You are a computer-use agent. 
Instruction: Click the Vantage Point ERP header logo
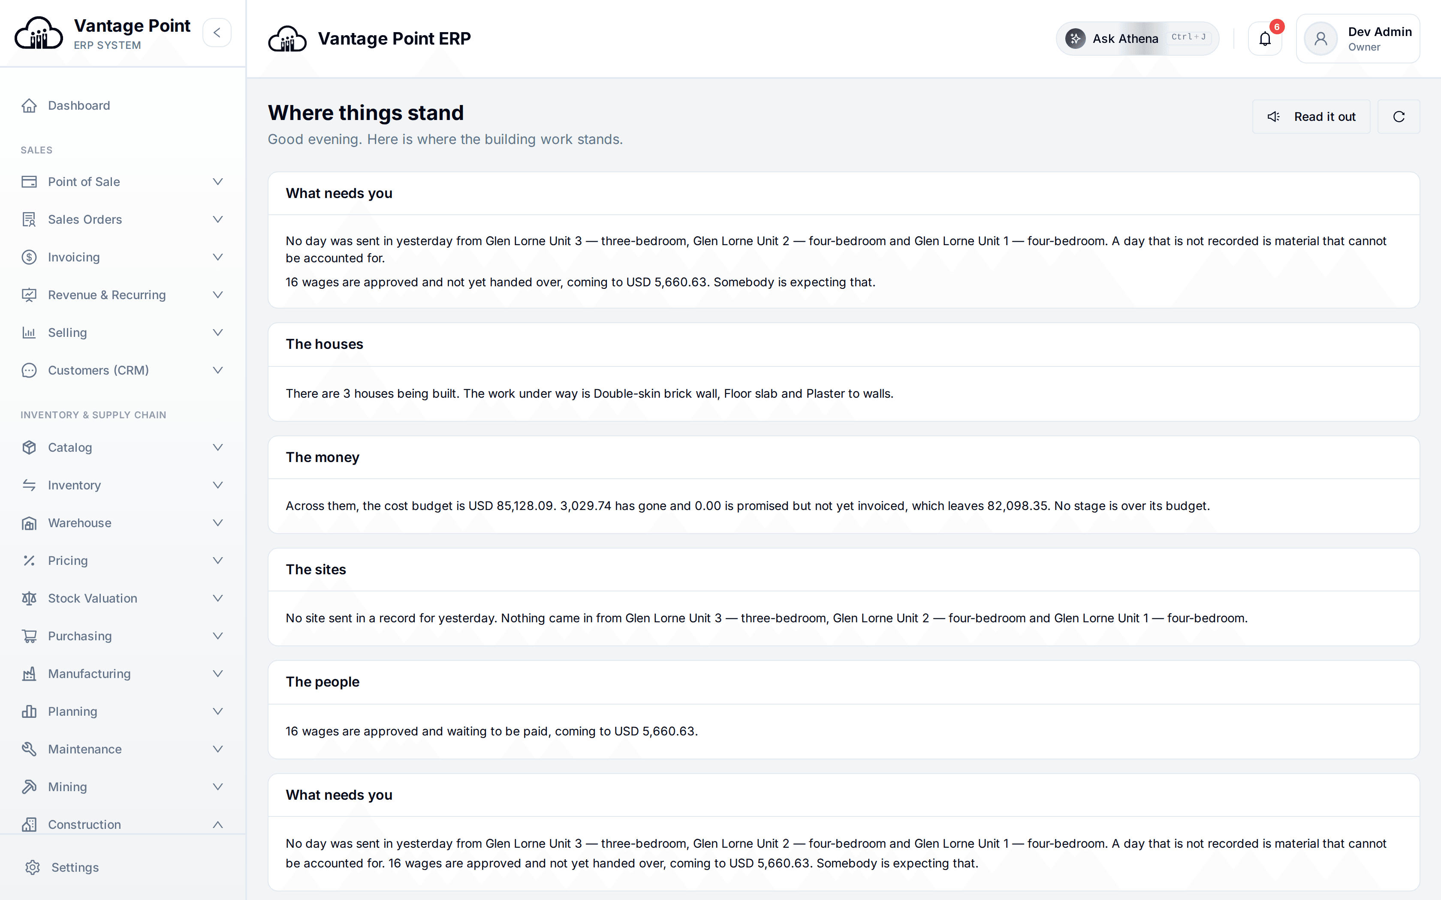tap(288, 39)
